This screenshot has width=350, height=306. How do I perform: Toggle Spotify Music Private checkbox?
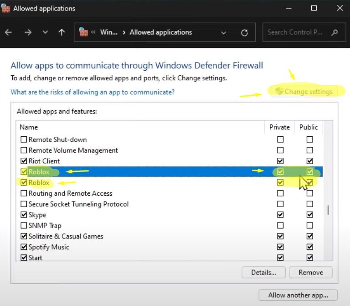point(280,247)
